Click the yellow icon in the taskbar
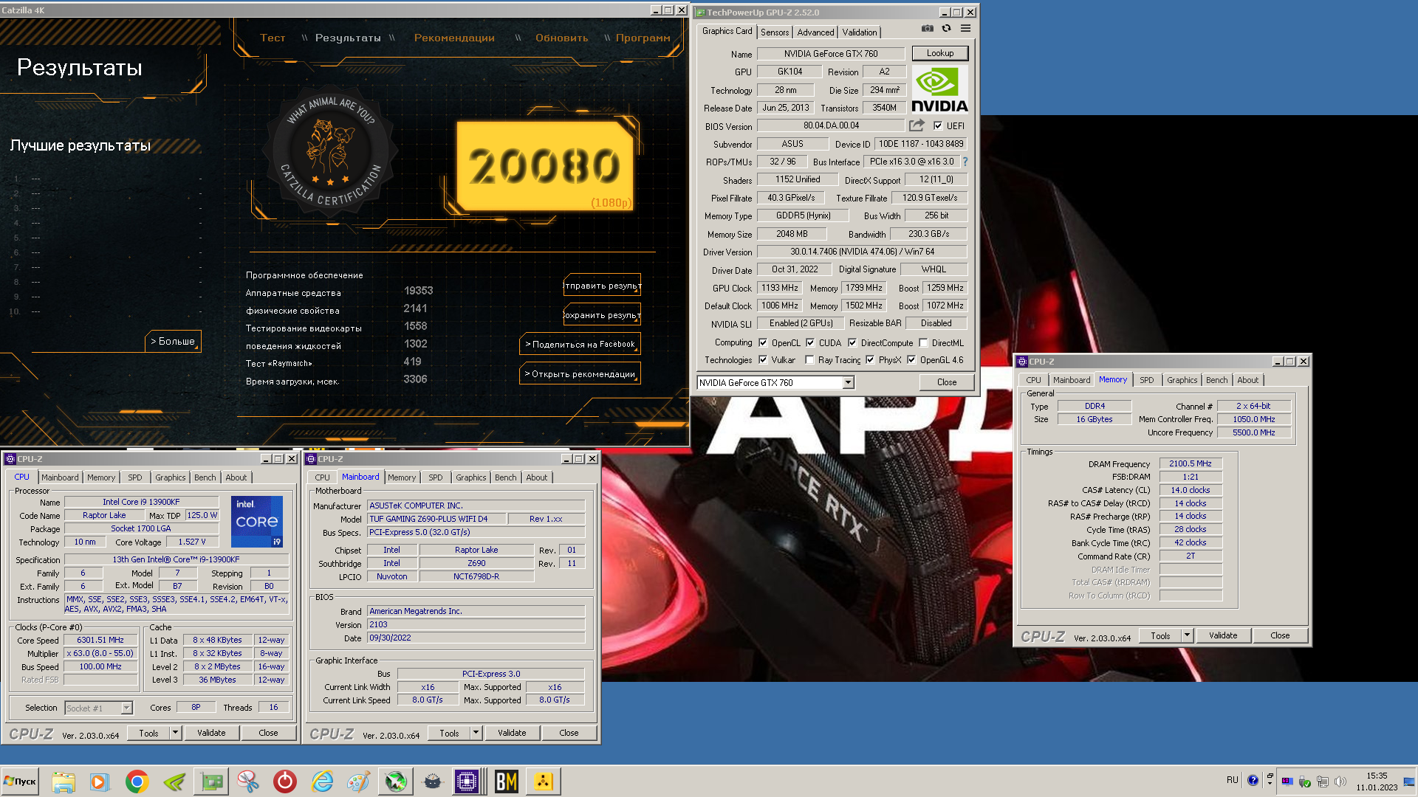The image size is (1418, 797). (x=544, y=782)
